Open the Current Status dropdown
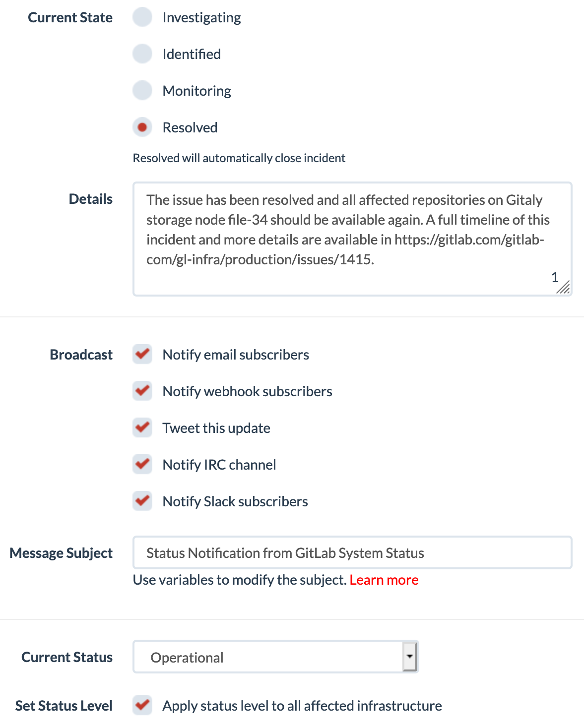584x728 pixels. [268, 657]
